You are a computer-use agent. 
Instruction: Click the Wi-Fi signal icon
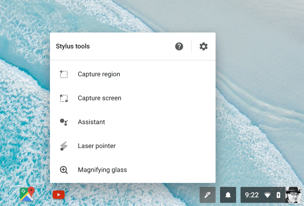pyautogui.click(x=267, y=195)
